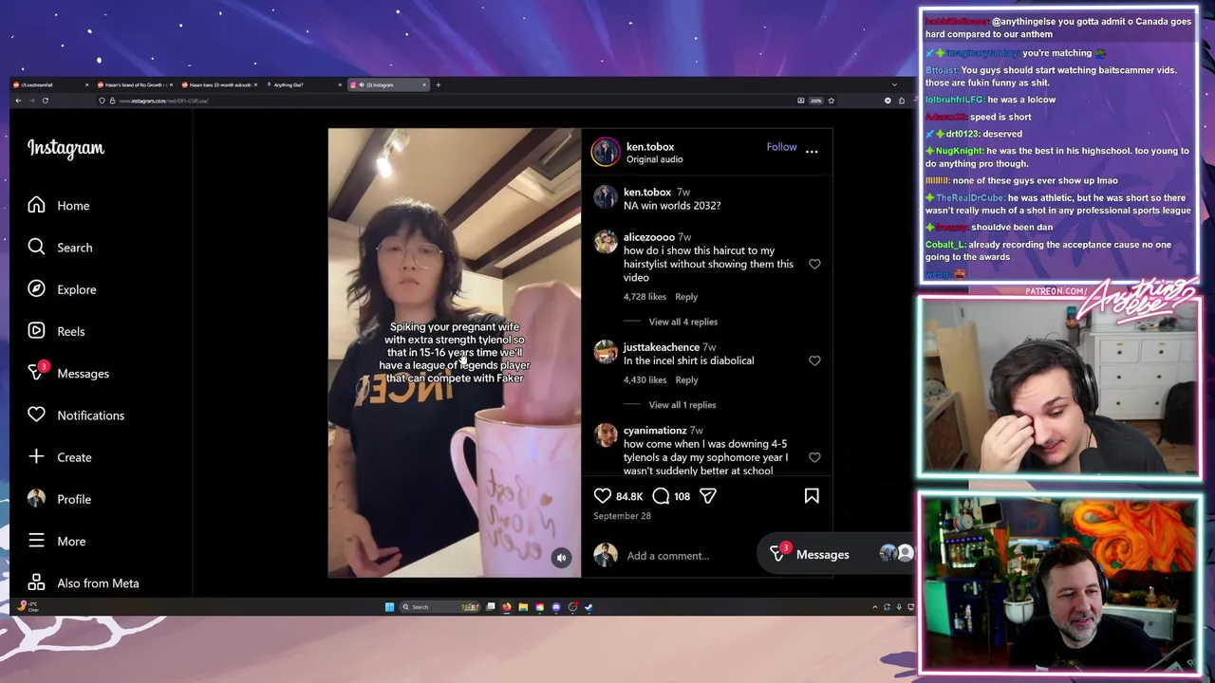Expand View all 4 replies
The width and height of the screenshot is (1215, 683).
point(682,322)
